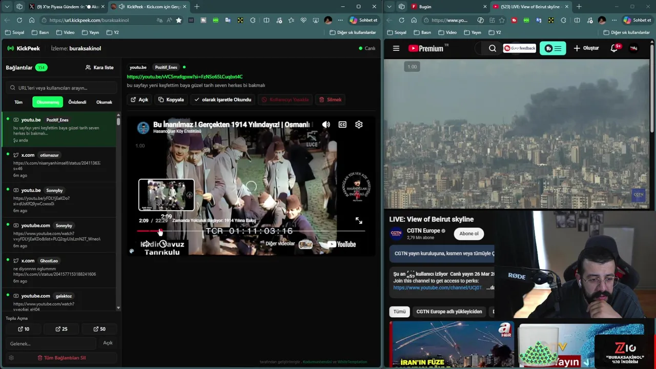Click the YouTube search magnifier icon

point(493,48)
